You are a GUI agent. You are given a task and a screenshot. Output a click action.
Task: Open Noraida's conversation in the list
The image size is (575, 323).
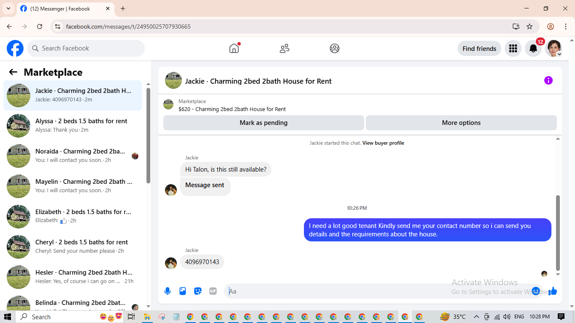pos(72,156)
